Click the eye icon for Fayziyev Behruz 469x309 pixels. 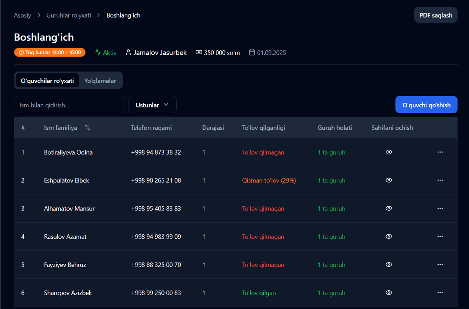point(388,265)
